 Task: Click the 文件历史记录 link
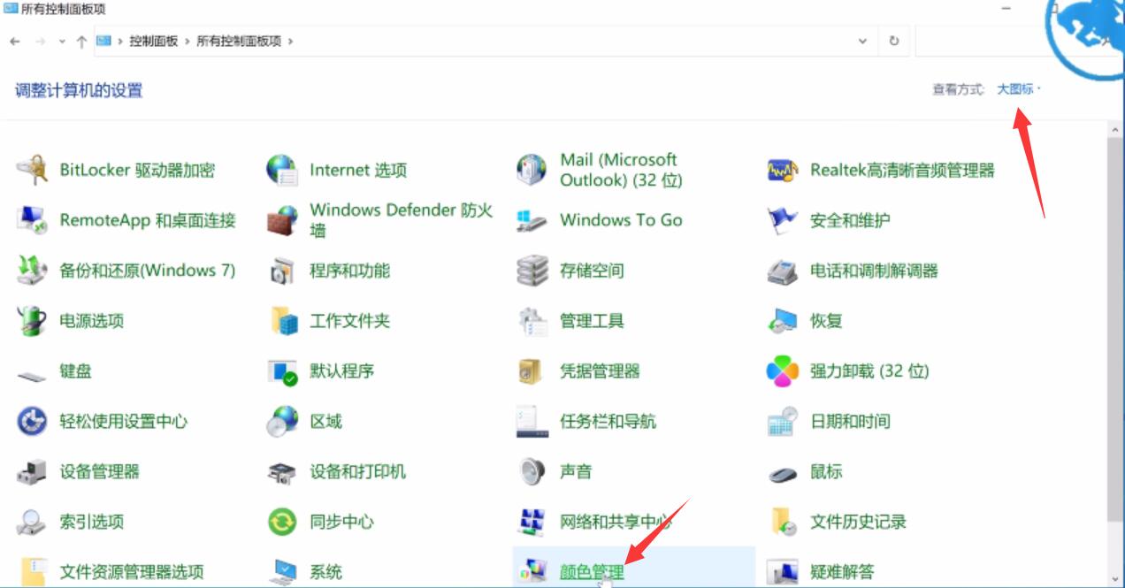click(858, 522)
